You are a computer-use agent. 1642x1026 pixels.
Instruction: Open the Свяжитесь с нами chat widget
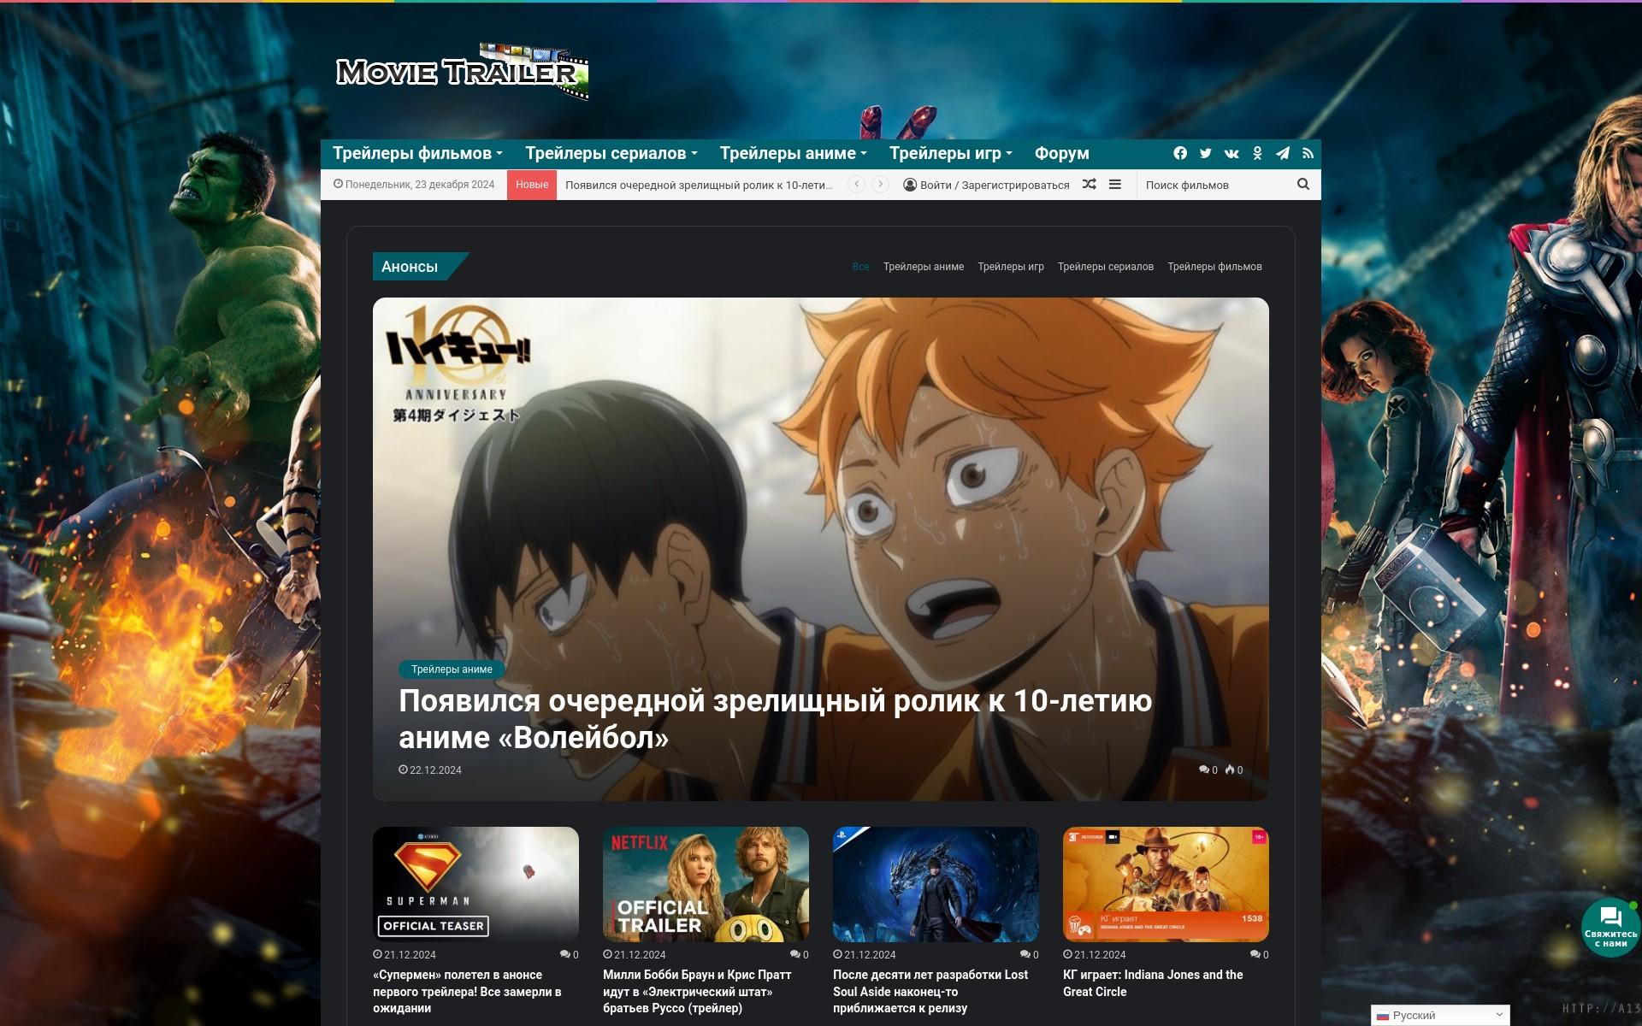[x=1610, y=928]
